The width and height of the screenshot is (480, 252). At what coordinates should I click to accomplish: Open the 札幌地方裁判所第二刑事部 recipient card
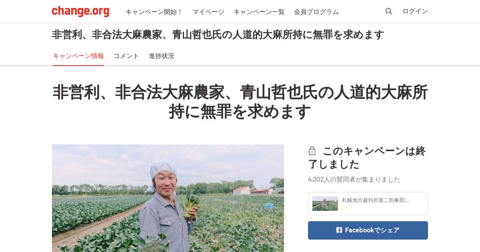(368, 204)
